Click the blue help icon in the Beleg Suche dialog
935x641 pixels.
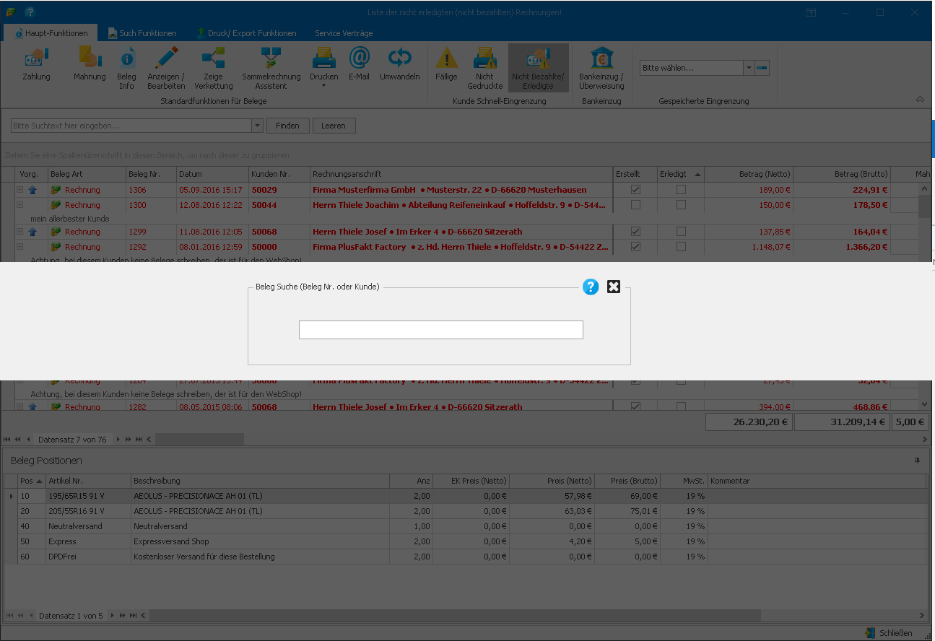[x=591, y=287]
